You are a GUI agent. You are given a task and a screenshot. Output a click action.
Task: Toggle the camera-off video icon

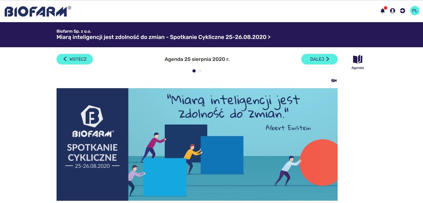tap(334, 81)
